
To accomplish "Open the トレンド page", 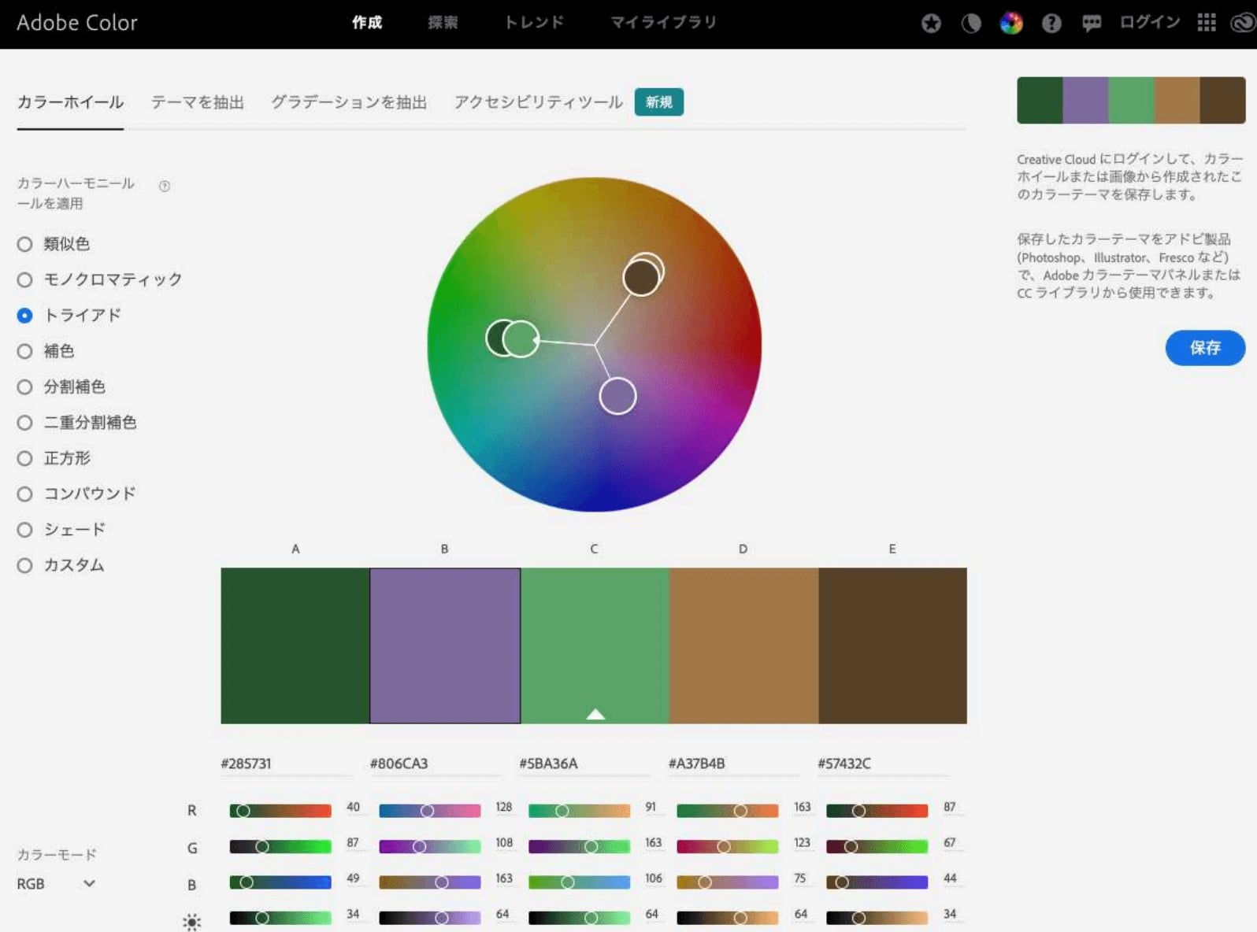I will click(534, 23).
